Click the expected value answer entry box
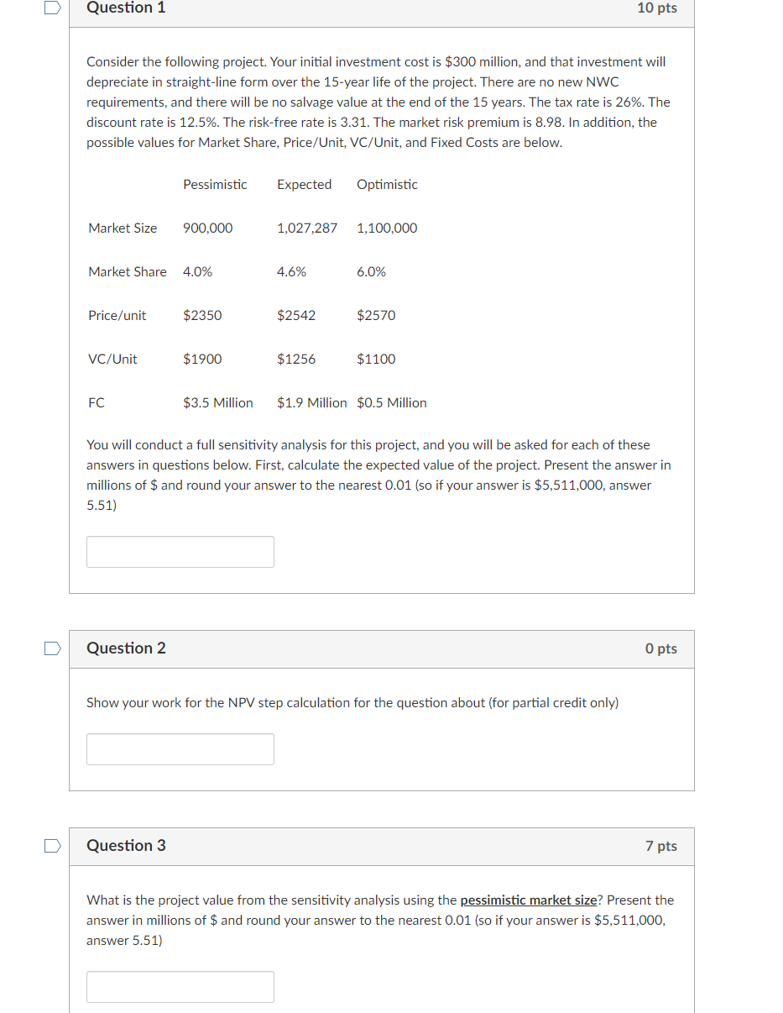This screenshot has width=783, height=1013. [180, 552]
